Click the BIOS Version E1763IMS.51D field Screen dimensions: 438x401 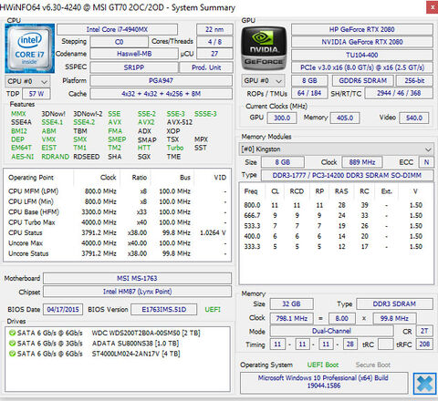pyautogui.click(x=164, y=310)
